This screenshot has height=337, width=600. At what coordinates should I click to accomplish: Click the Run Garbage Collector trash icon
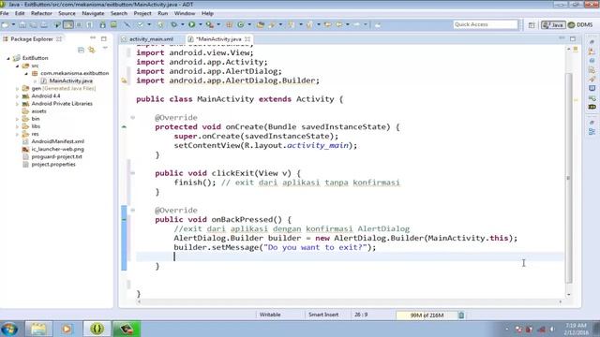(x=461, y=315)
